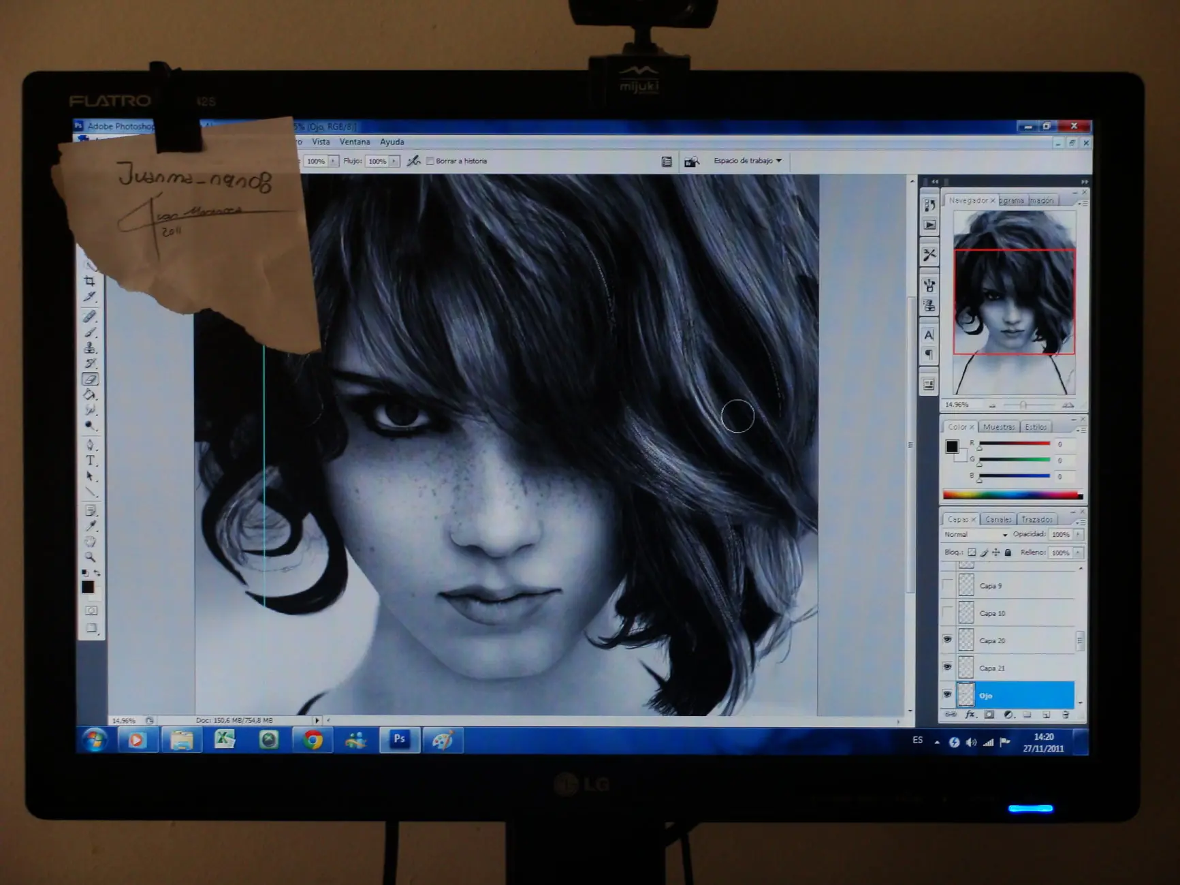Open the Flujo value arrow
This screenshot has width=1180, height=885.
(x=394, y=161)
